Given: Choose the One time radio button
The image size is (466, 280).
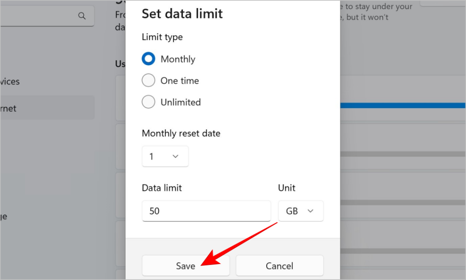Looking at the screenshot, I should pyautogui.click(x=149, y=81).
